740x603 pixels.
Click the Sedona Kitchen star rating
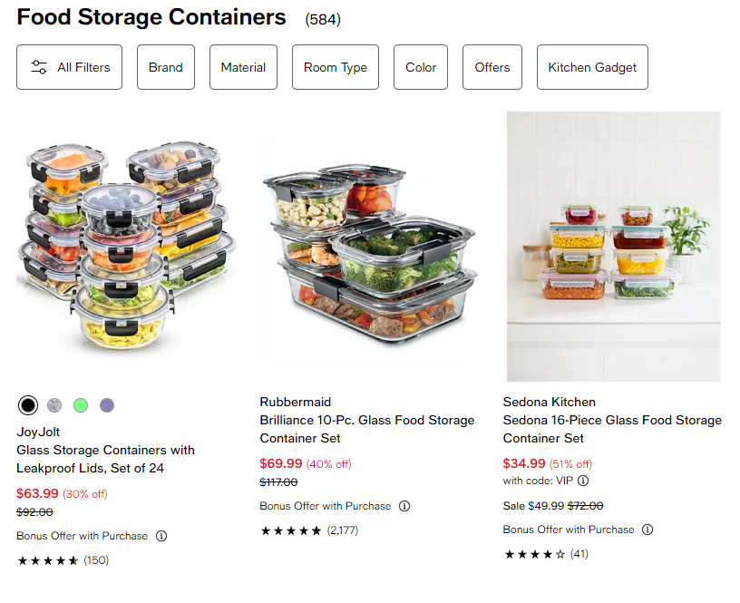[533, 554]
